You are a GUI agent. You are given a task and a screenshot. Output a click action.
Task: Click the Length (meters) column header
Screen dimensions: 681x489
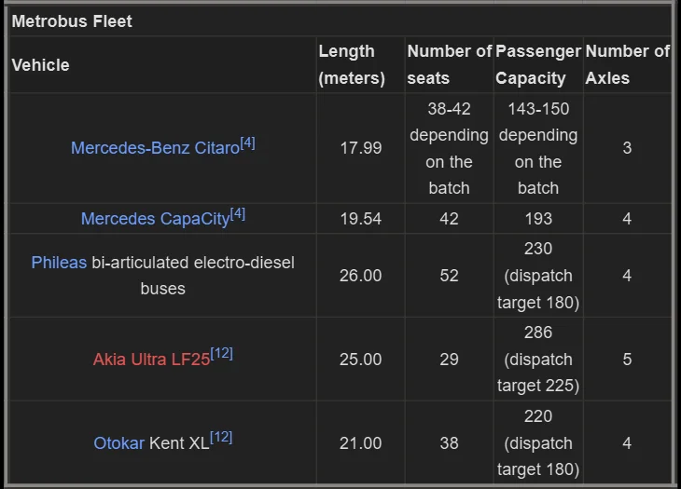point(351,65)
